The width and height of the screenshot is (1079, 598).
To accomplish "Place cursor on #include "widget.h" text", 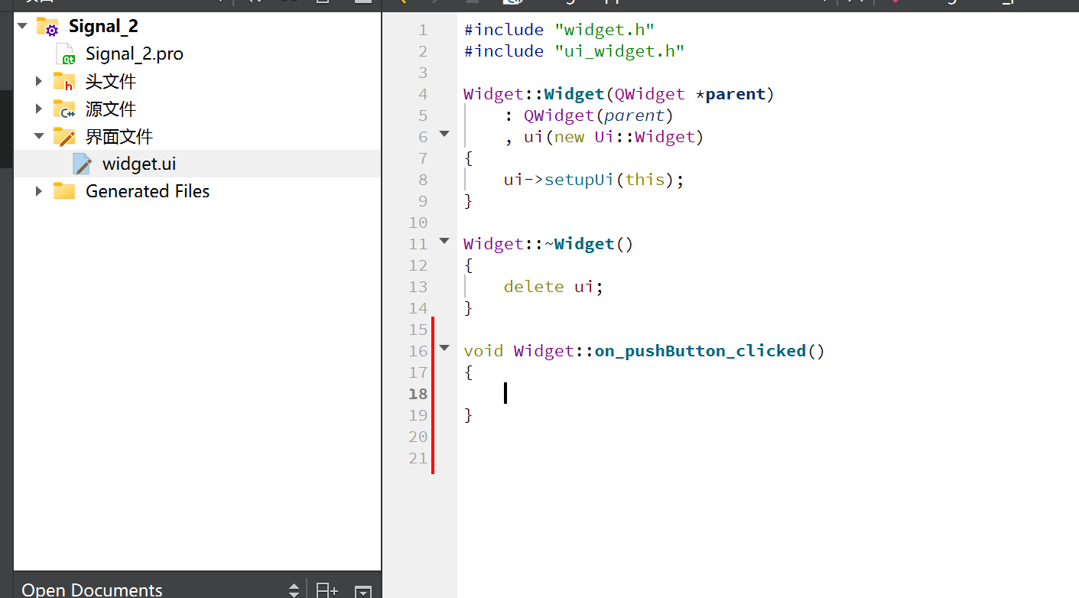I will [x=559, y=30].
